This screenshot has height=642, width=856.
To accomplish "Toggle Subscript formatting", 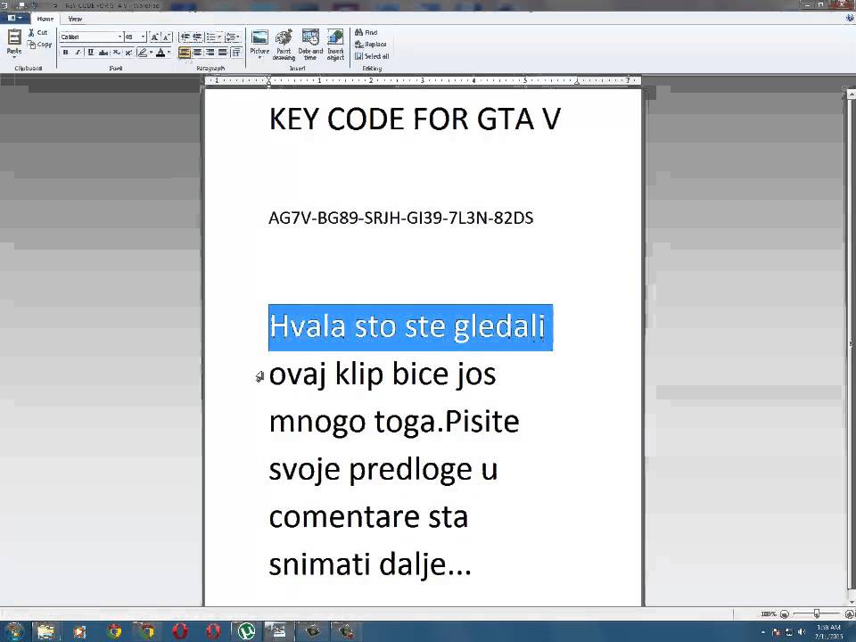I will click(x=116, y=53).
